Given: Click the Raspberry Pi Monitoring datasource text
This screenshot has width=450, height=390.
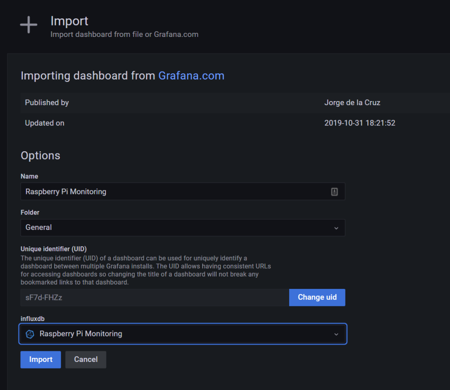Looking at the screenshot, I should (x=81, y=334).
